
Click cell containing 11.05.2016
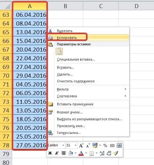pyautogui.click(x=30, y=102)
